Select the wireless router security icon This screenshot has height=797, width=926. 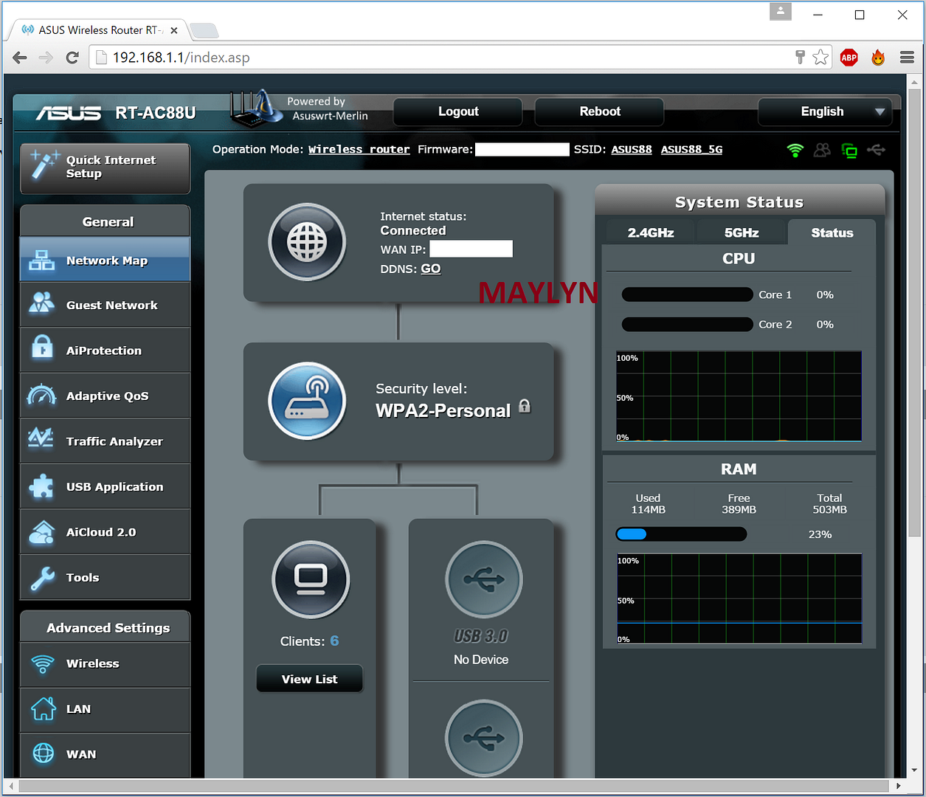[307, 401]
